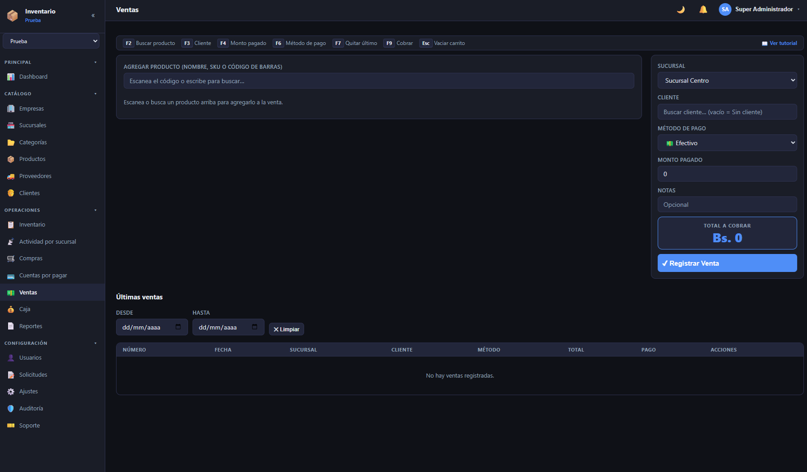Click the F3 Cliente shortcut

point(196,43)
